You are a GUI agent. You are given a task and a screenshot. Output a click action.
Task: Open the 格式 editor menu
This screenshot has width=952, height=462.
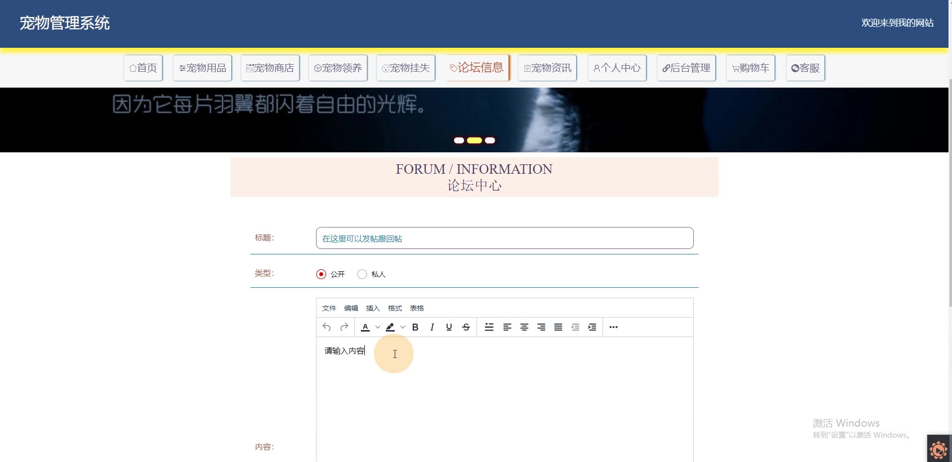[395, 308]
